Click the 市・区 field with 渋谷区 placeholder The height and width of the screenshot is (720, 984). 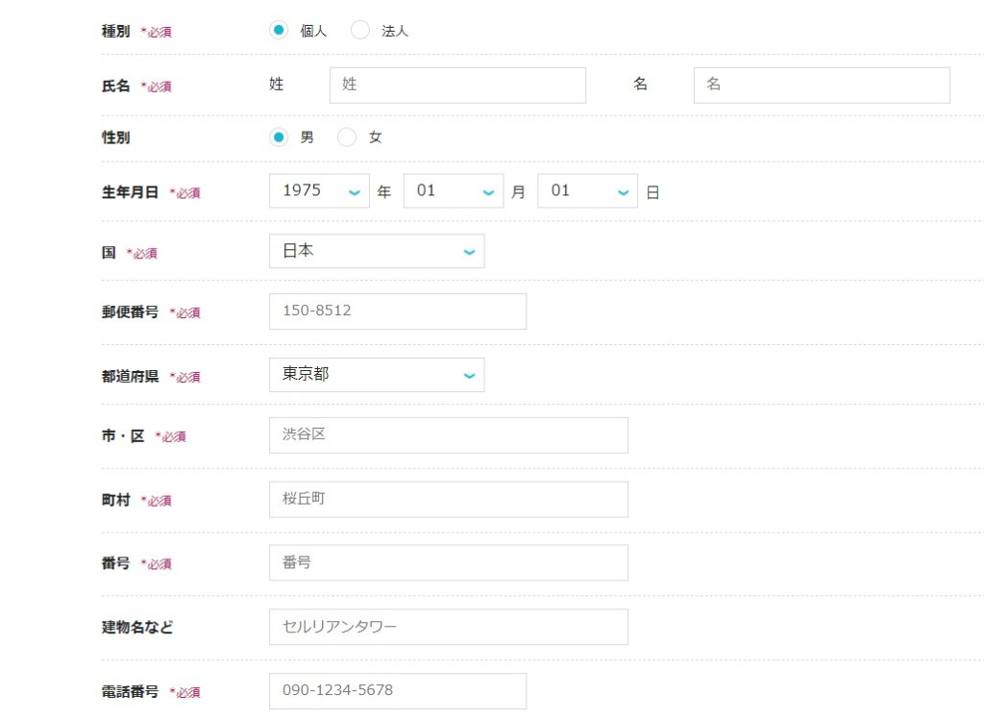[449, 435]
